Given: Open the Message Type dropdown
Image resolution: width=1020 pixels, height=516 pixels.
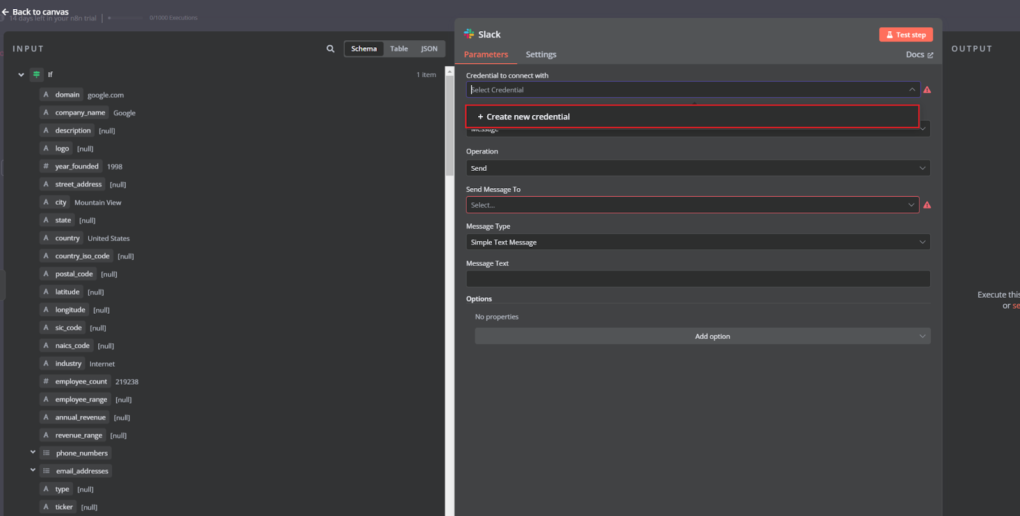Looking at the screenshot, I should [x=698, y=242].
